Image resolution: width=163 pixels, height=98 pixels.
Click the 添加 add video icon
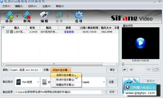click(x=9, y=17)
